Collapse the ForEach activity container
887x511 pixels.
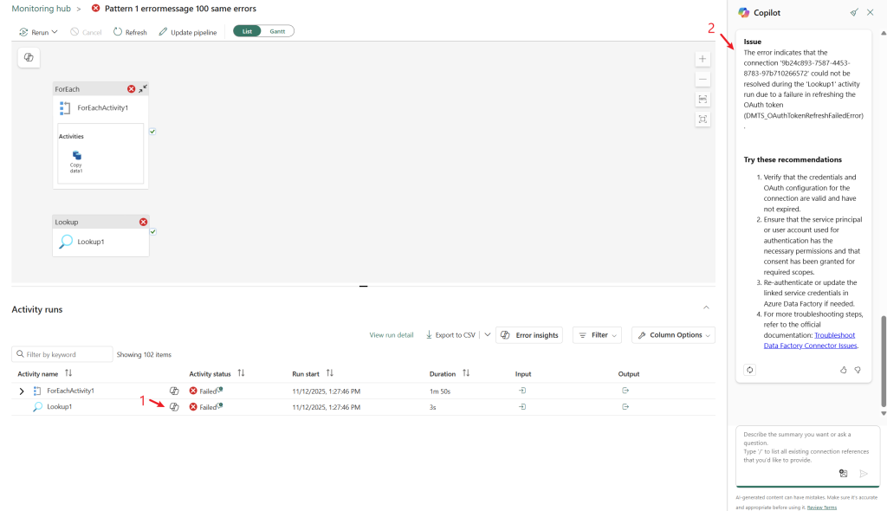click(143, 88)
